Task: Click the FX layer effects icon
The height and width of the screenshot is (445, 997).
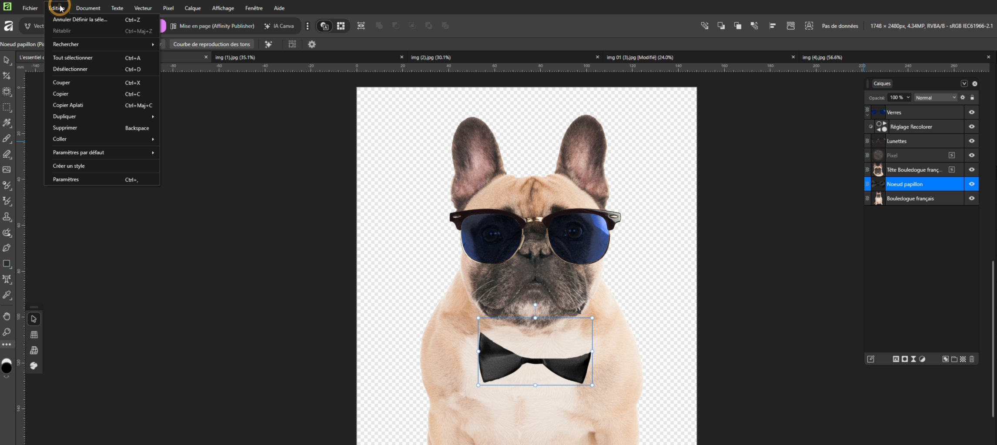Action: coord(896,359)
